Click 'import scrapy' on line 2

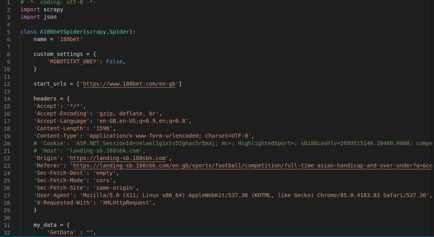(x=42, y=9)
